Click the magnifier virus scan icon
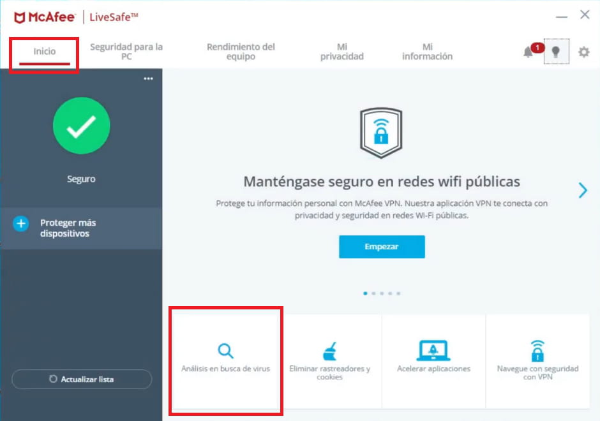Screen dimensions: 600x421 coord(225,350)
